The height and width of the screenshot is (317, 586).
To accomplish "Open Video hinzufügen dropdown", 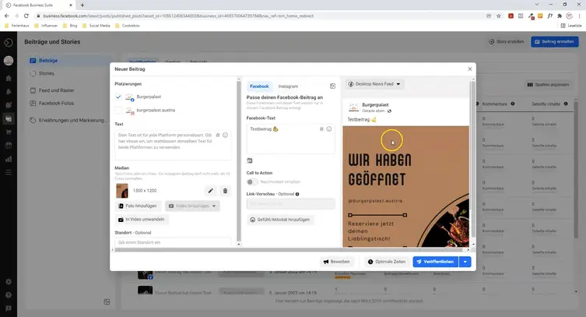I will pyautogui.click(x=192, y=206).
